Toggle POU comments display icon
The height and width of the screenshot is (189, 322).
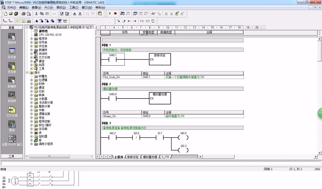pos(18,21)
